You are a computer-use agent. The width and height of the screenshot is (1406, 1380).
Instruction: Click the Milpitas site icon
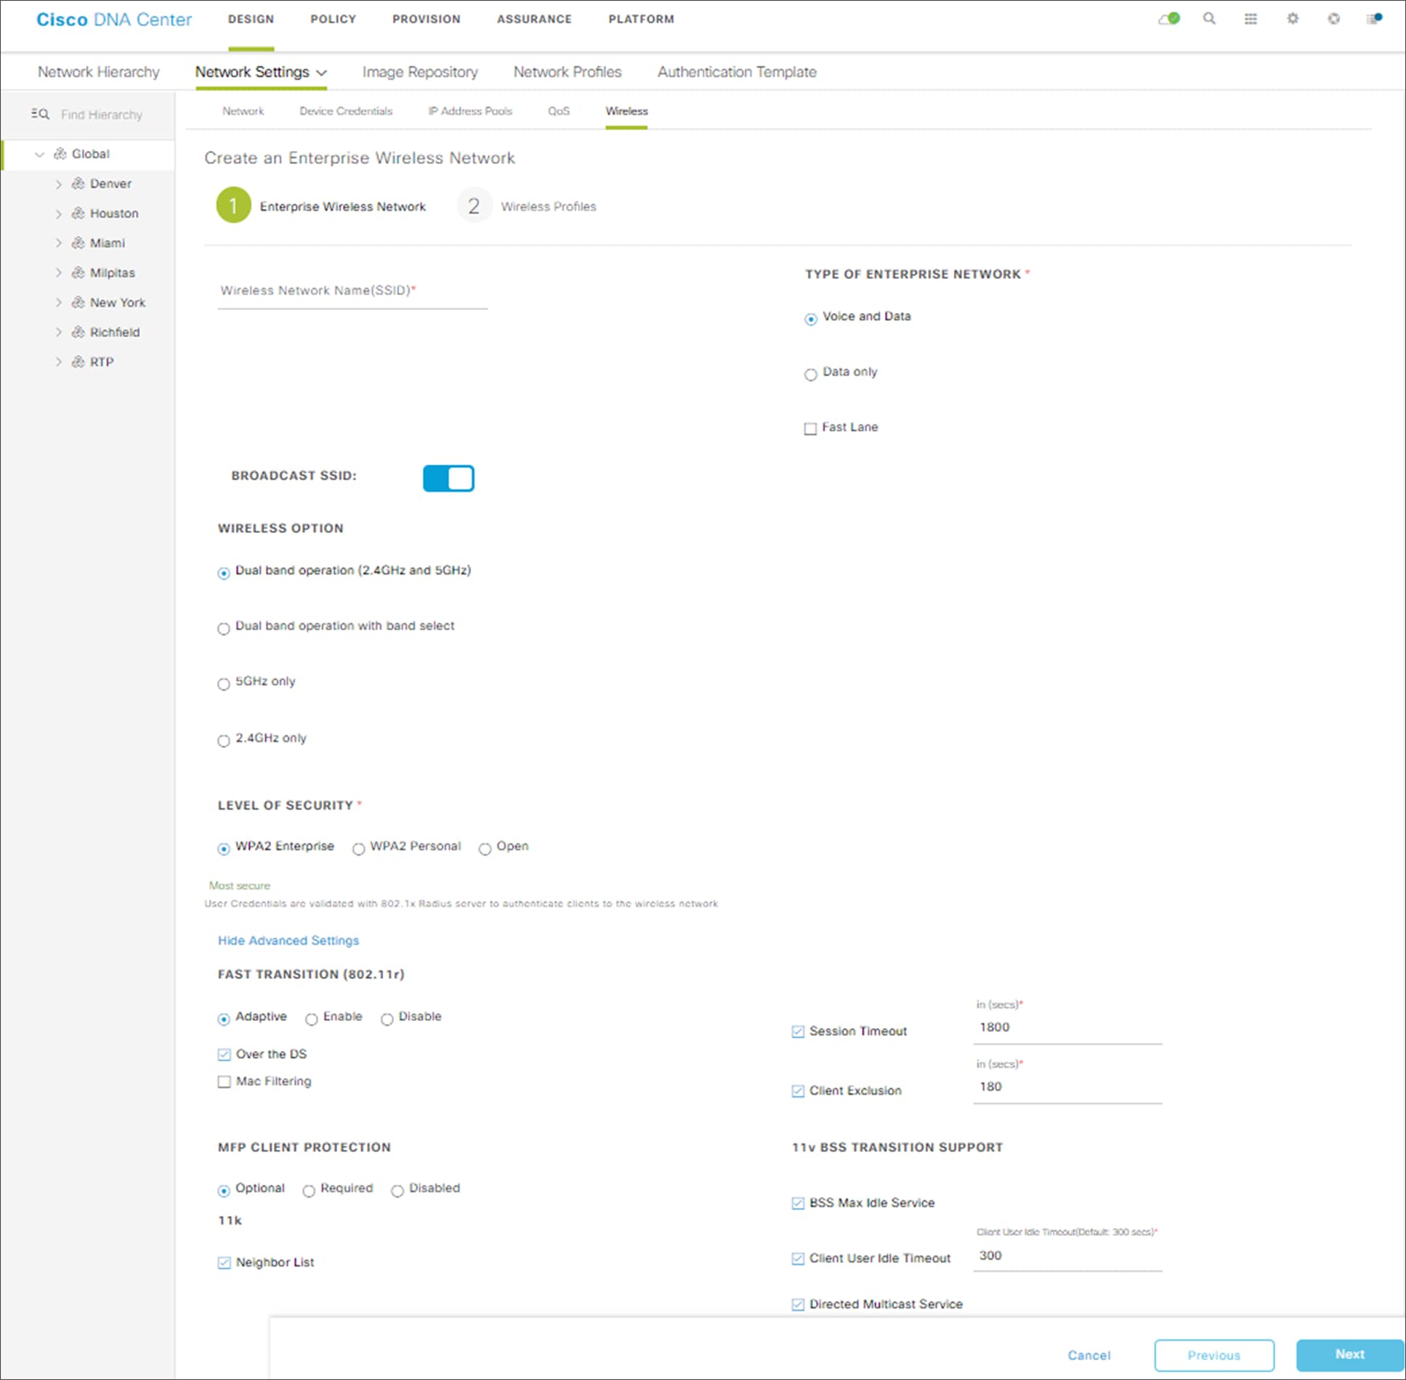[78, 273]
